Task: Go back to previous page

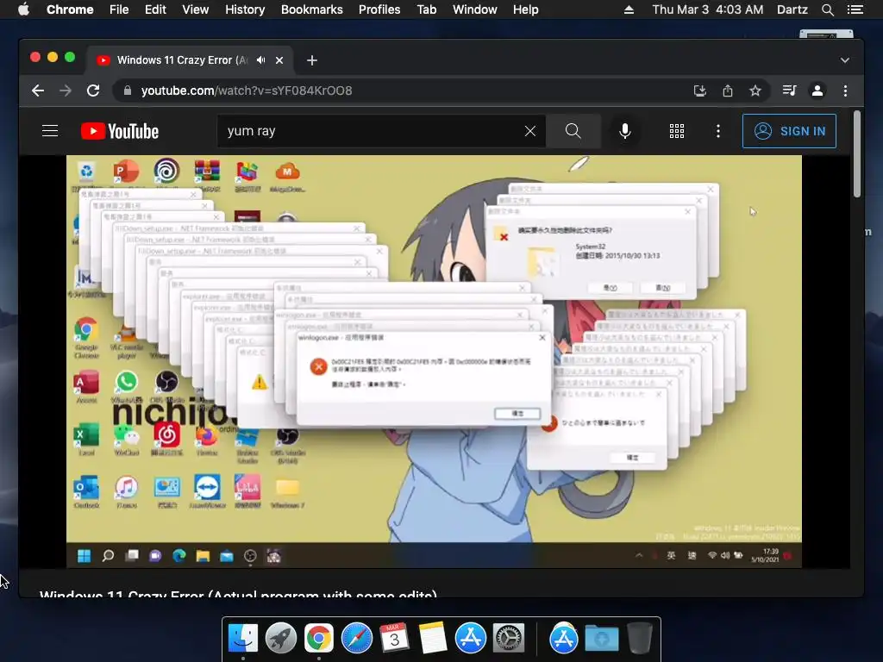Action: [38, 91]
